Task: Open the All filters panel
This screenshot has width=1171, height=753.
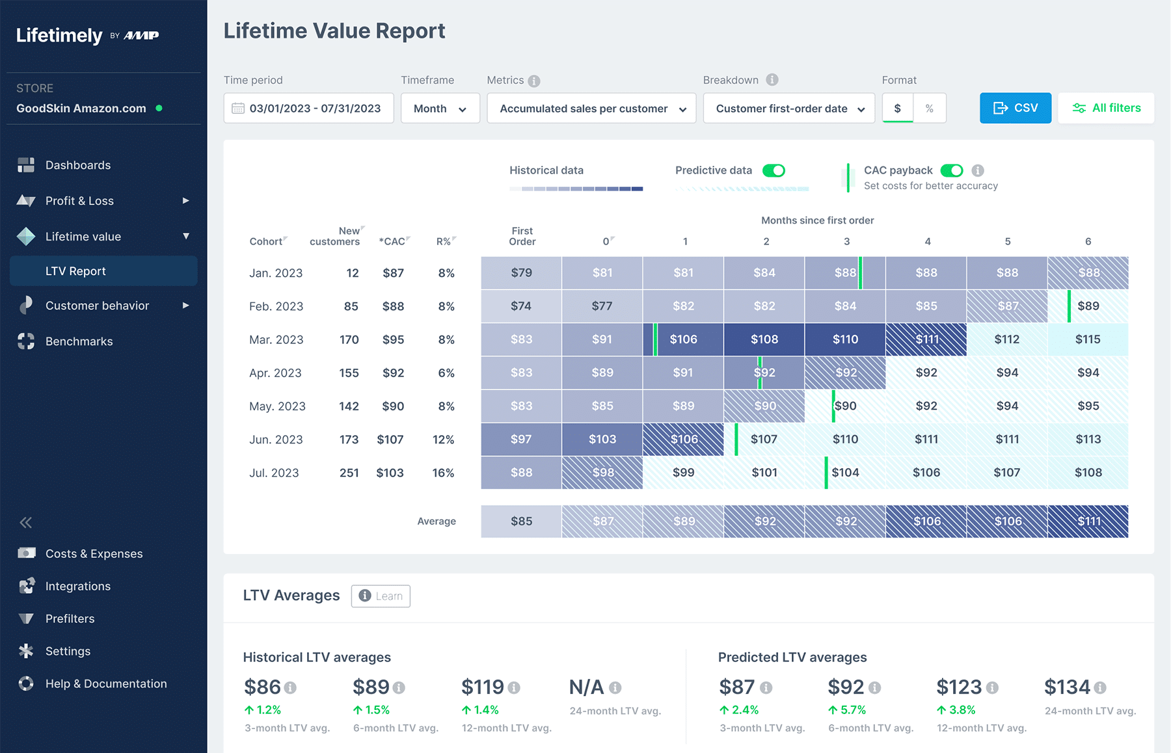Action: click(x=1105, y=108)
